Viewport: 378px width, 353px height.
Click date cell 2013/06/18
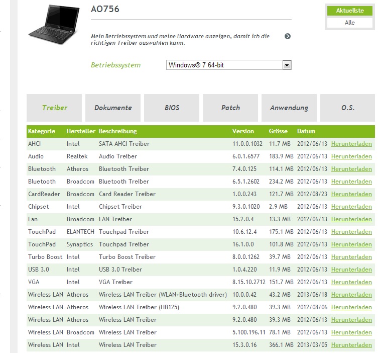[312, 295]
